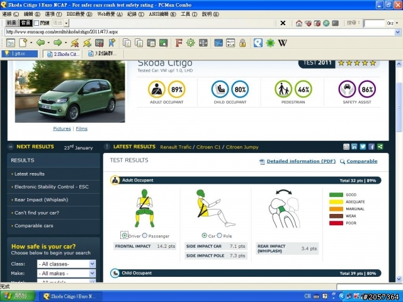Open the 說明 (H) menu

coord(210,14)
